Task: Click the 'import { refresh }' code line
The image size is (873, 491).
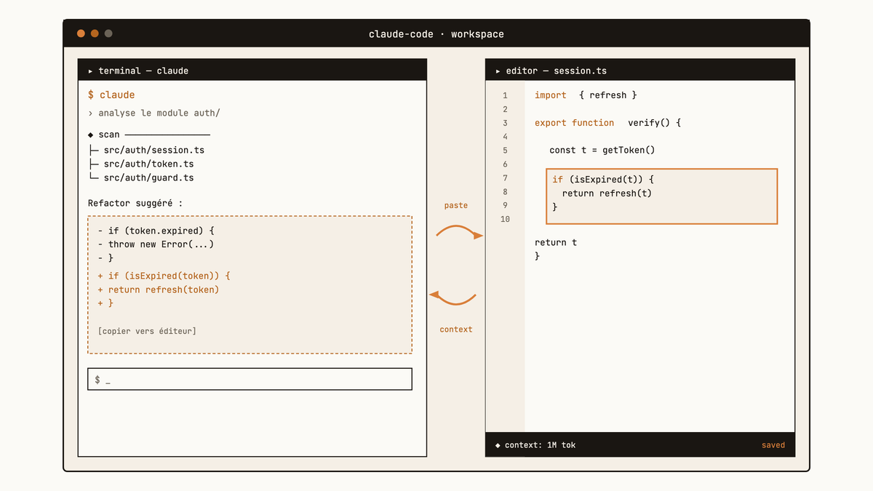Action: point(586,95)
